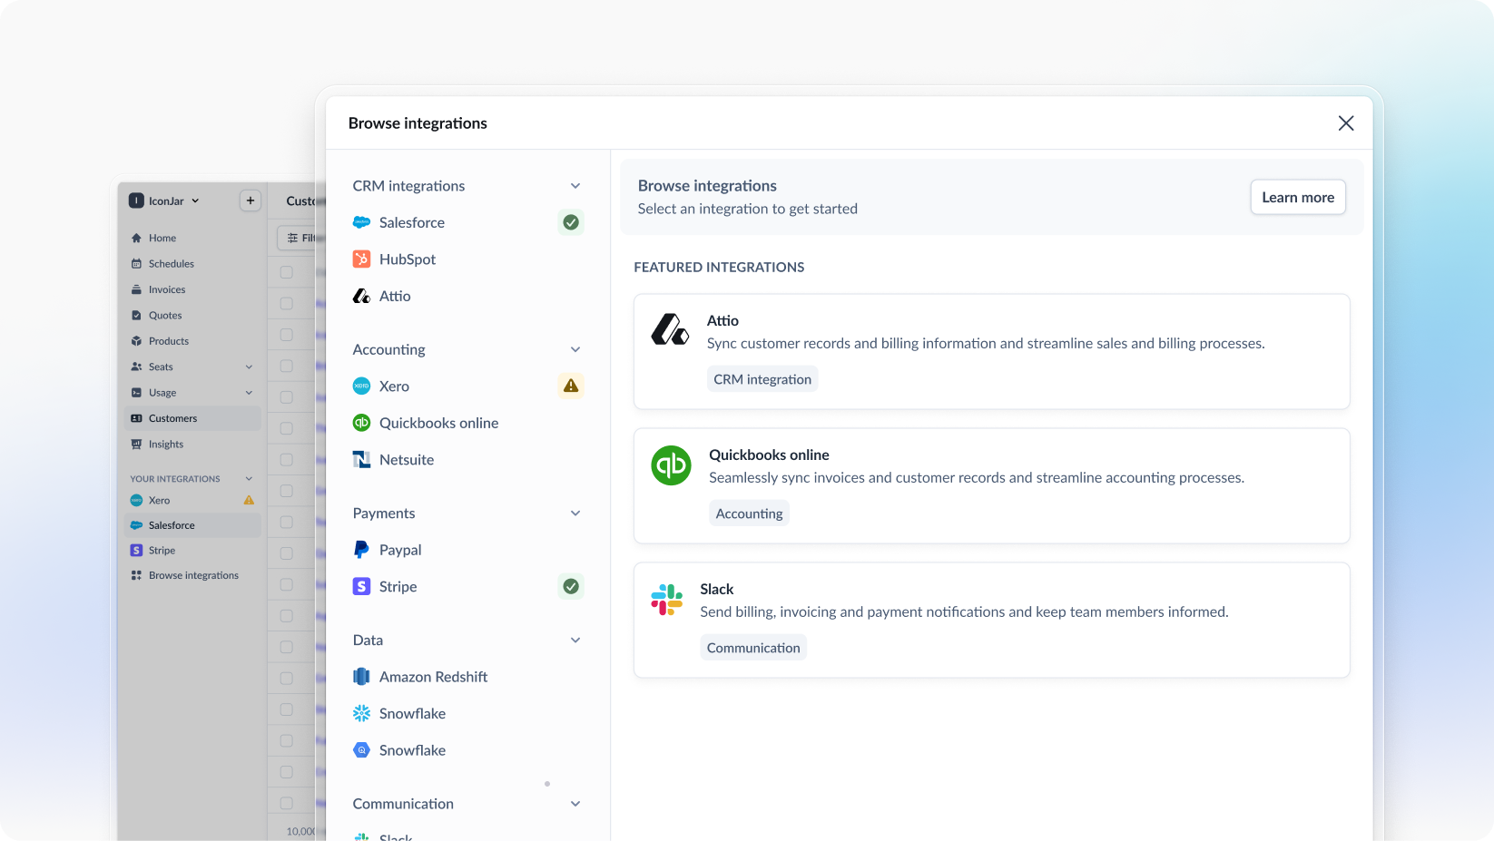The image size is (1494, 841).
Task: Open Seats in the sidebar menu
Action: tap(192, 367)
